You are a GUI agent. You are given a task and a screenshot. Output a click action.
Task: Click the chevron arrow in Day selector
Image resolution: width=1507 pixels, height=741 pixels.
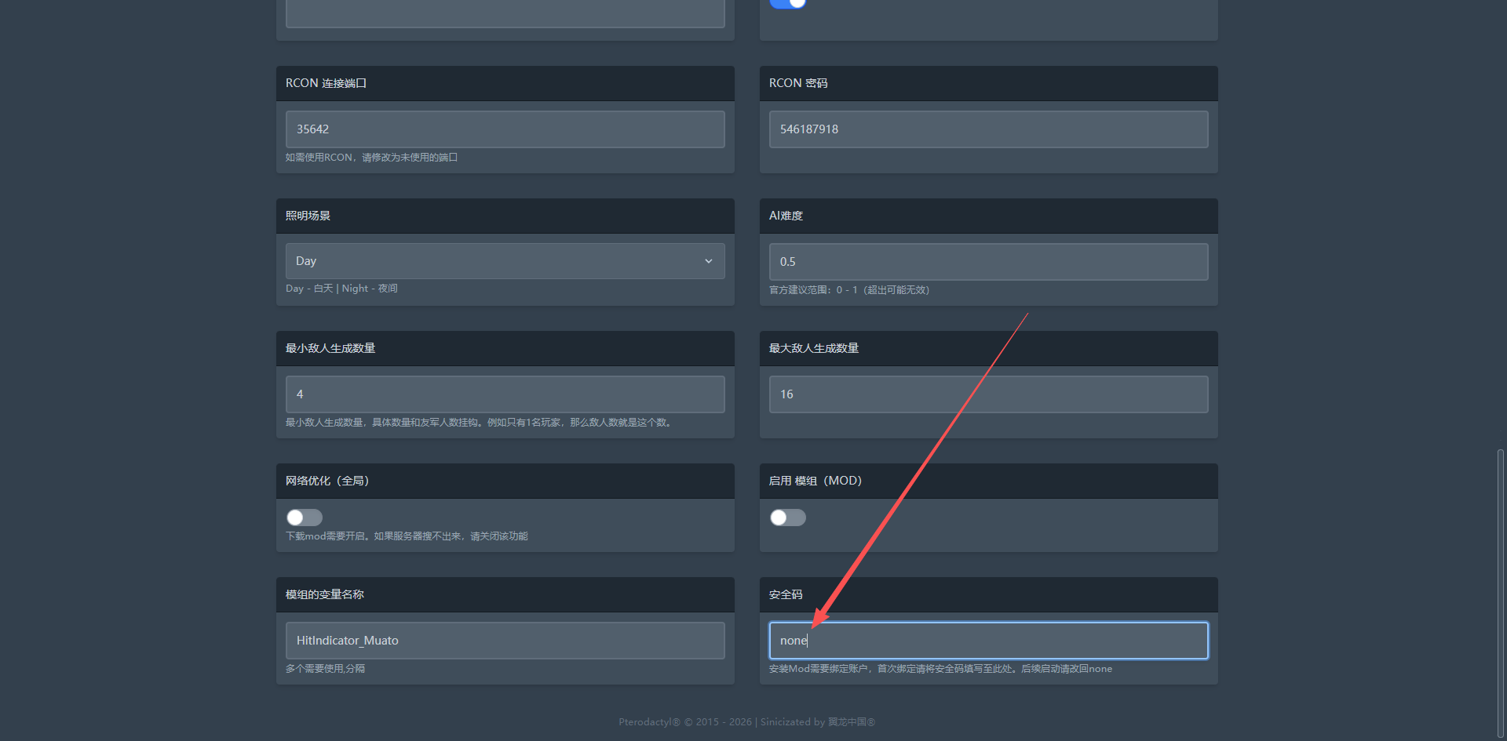[708, 261]
